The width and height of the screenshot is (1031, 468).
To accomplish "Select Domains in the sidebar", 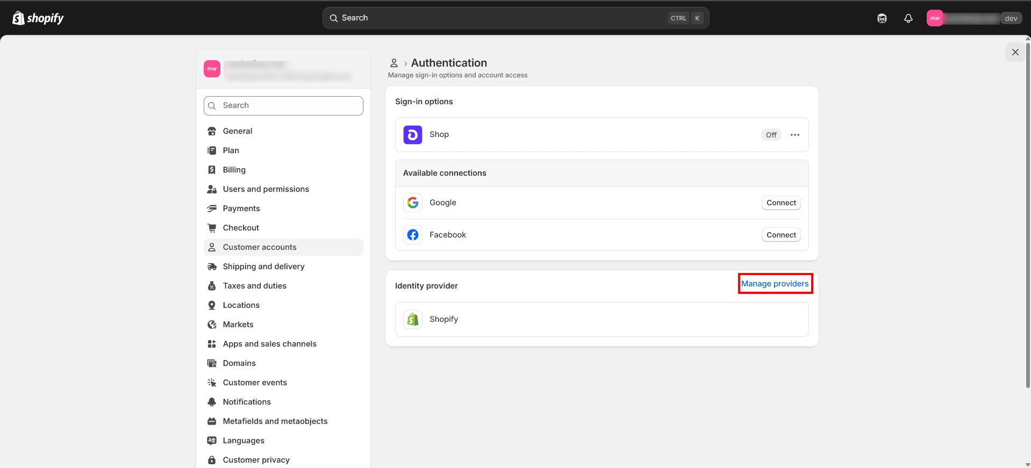I will click(x=283, y=363).
